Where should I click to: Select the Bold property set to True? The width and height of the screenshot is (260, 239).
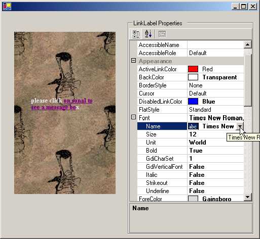click(191, 151)
